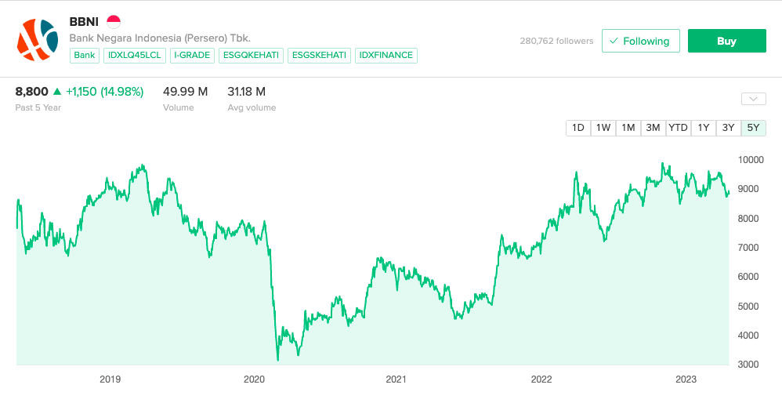782x403 pixels.
Task: Select the 1W chart range
Action: [603, 128]
